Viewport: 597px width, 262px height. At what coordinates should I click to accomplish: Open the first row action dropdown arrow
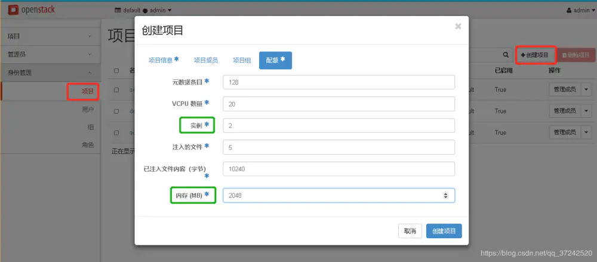[x=586, y=89]
